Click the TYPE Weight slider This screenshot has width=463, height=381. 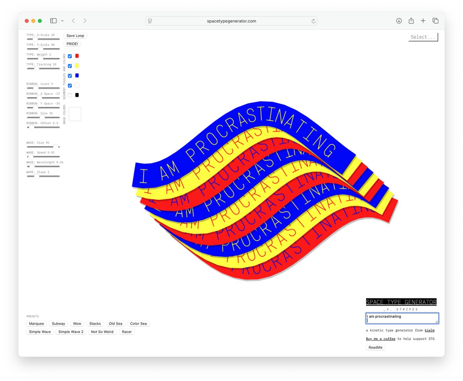43,59
